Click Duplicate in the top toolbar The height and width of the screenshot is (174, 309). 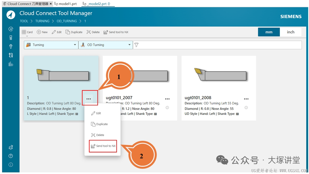tap(74, 32)
